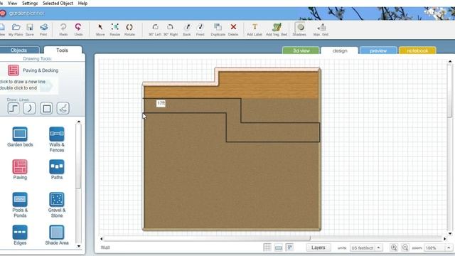Delete the selected object
This screenshot has width=455, height=256.
point(233,27)
